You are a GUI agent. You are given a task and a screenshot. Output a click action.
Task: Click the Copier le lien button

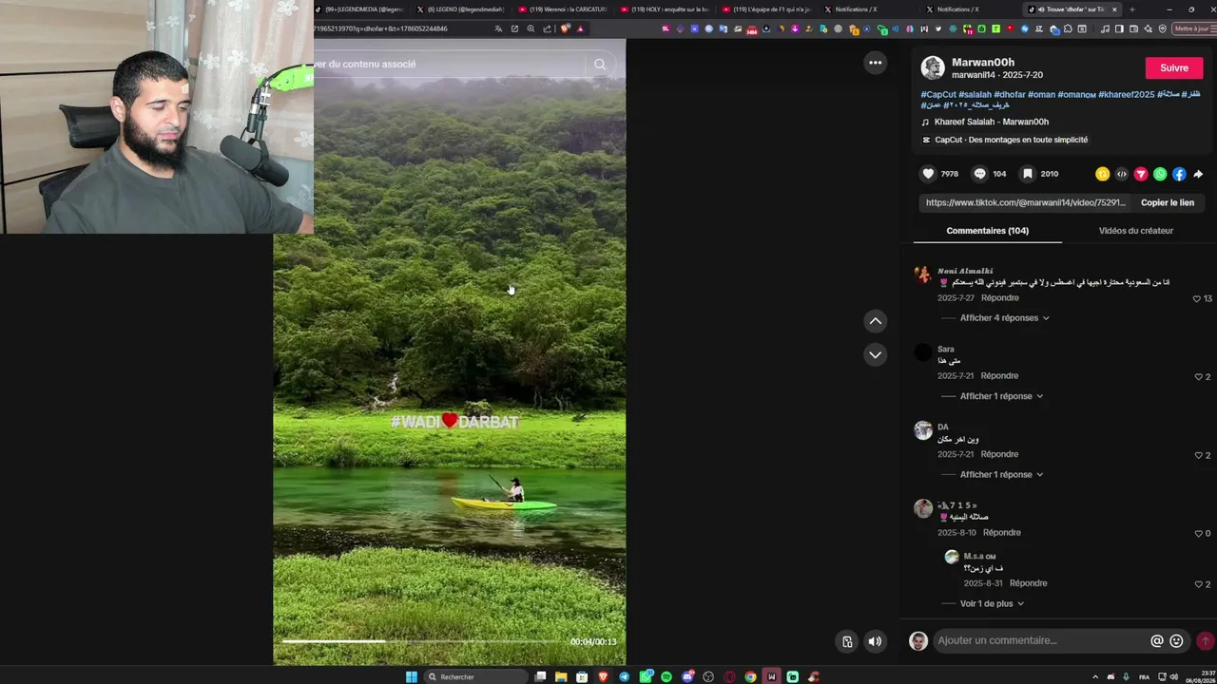pyautogui.click(x=1168, y=202)
